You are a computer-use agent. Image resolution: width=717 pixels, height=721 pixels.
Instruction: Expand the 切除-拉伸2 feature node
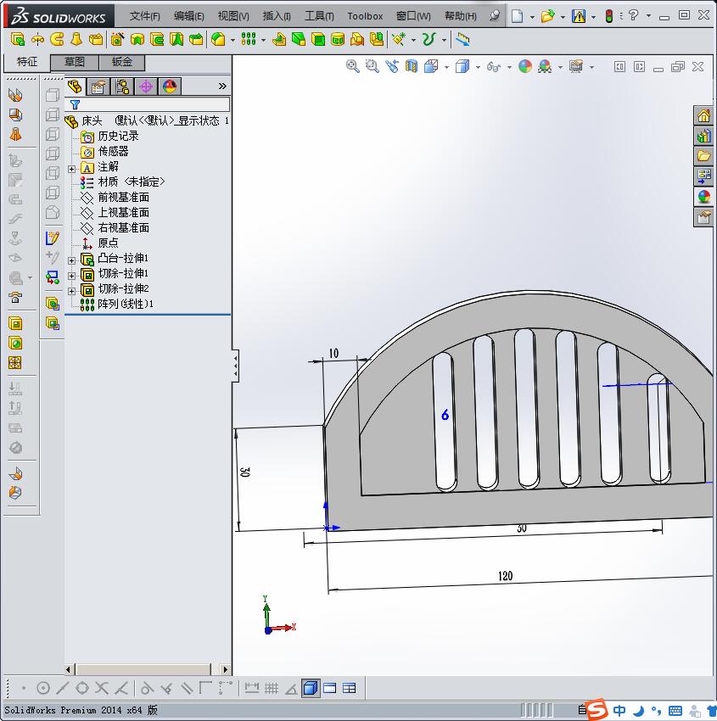coord(72,290)
